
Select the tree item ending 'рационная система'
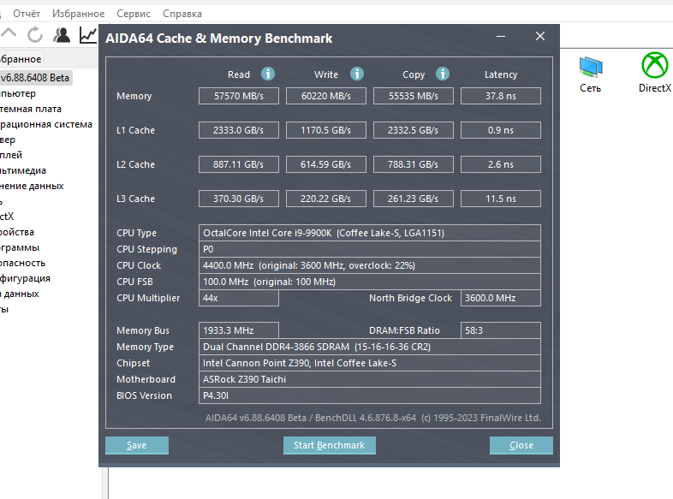tap(46, 124)
